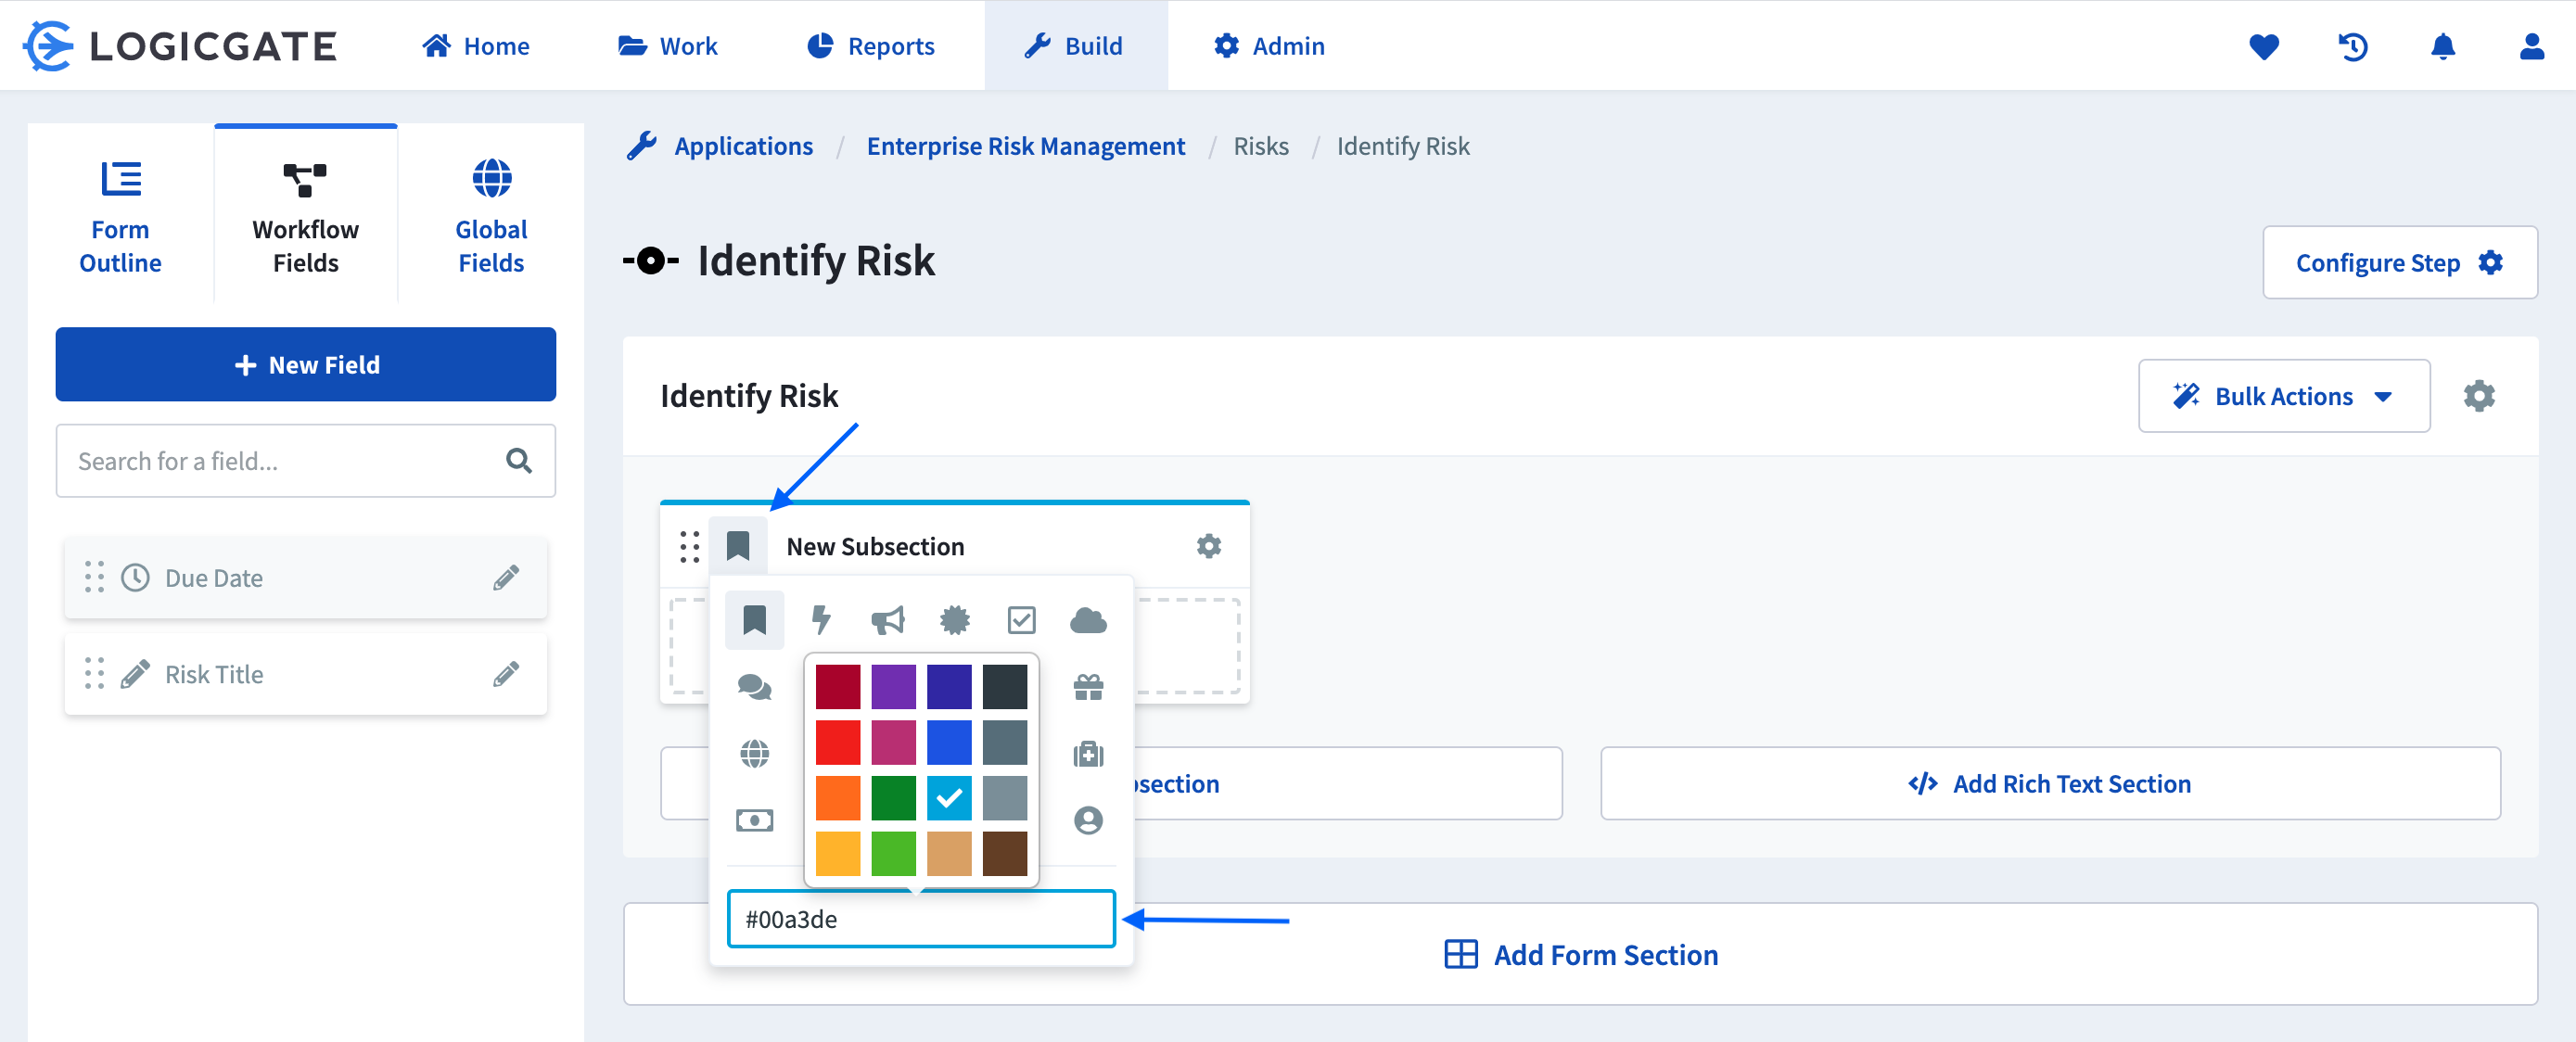2576x1042 pixels.
Task: Select the lightning bolt icon in picker
Action: tap(821, 620)
